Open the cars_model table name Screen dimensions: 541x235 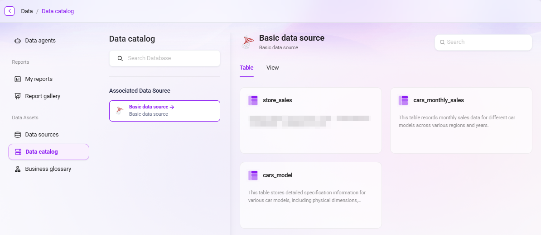point(278,175)
